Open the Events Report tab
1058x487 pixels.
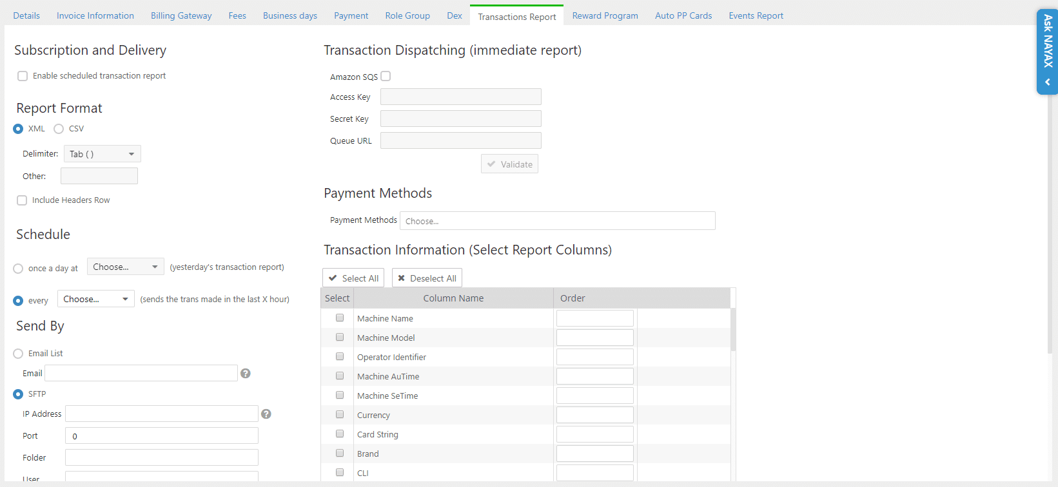click(x=756, y=15)
